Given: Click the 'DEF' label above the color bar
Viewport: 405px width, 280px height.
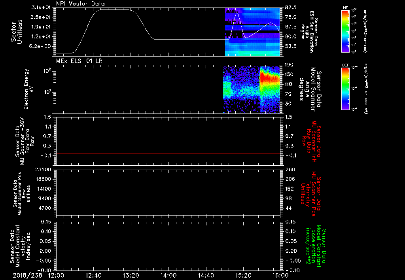Looking at the screenshot, I should click(345, 65).
